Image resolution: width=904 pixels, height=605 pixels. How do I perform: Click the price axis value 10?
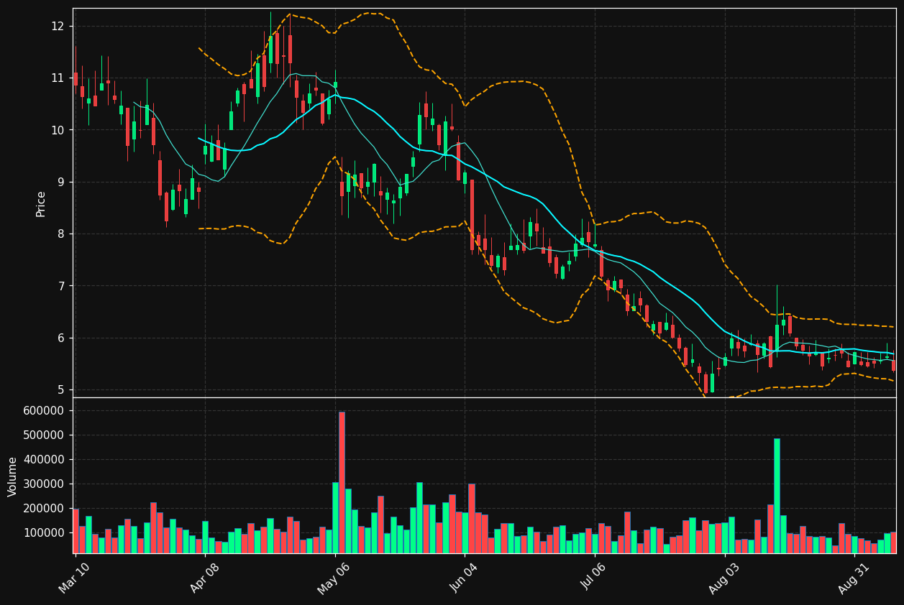point(58,130)
